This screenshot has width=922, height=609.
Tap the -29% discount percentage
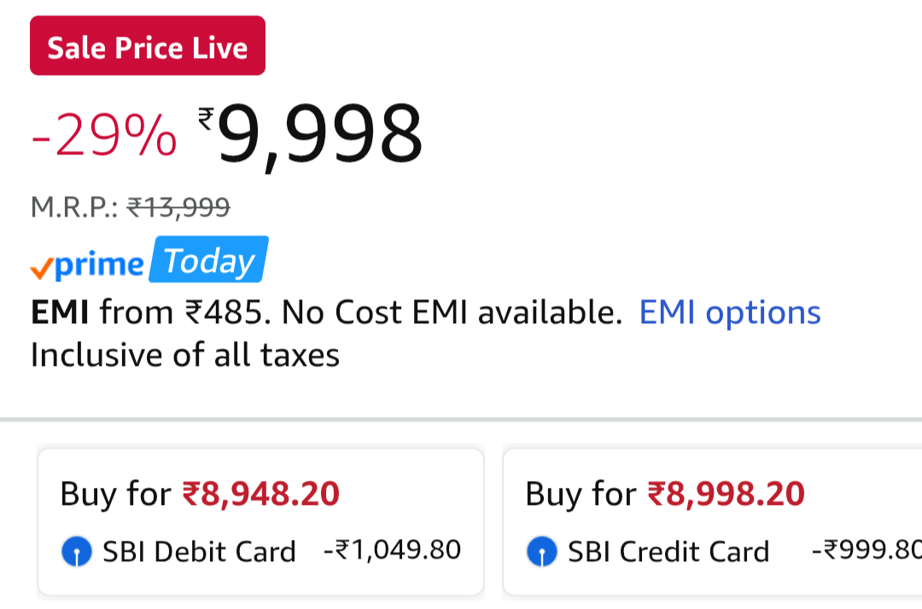[x=104, y=136]
